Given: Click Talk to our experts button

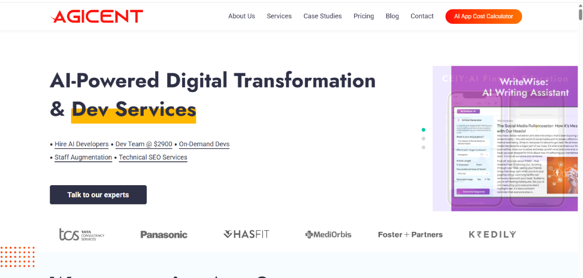Looking at the screenshot, I should (98, 195).
